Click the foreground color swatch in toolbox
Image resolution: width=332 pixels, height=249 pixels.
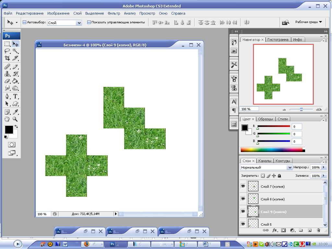tap(9, 130)
